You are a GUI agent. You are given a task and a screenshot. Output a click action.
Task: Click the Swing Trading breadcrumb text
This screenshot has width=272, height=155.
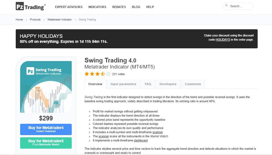[x=87, y=19]
